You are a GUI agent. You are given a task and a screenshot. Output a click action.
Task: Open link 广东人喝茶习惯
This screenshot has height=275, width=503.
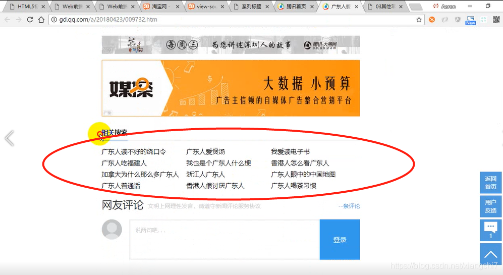pyautogui.click(x=293, y=186)
